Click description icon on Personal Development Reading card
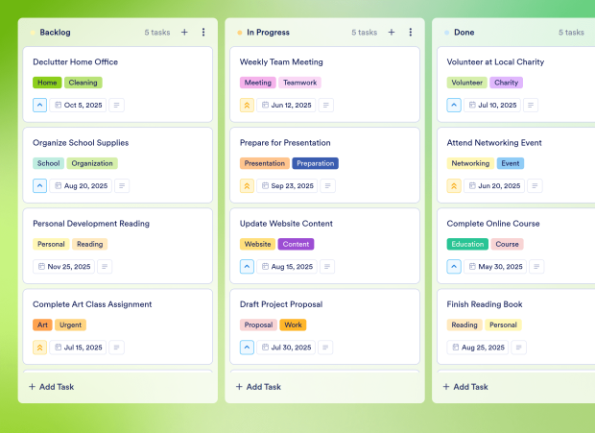 coord(105,267)
